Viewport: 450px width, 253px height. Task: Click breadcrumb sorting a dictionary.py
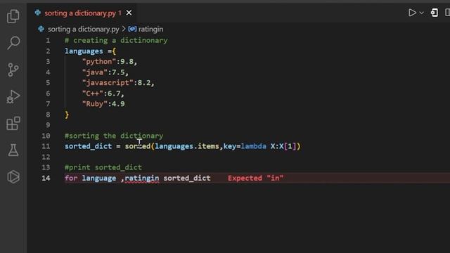83,30
